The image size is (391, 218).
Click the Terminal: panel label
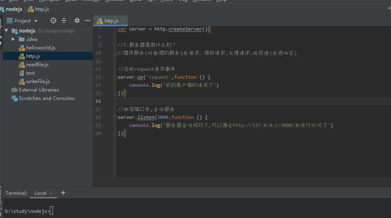tap(16, 193)
